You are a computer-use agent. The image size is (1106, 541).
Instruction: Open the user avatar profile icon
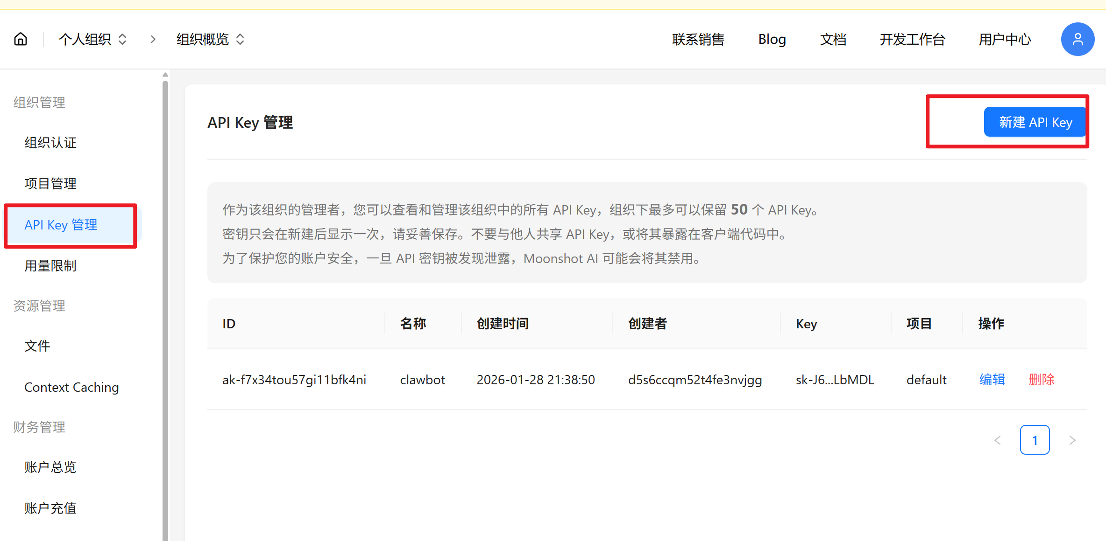1078,39
